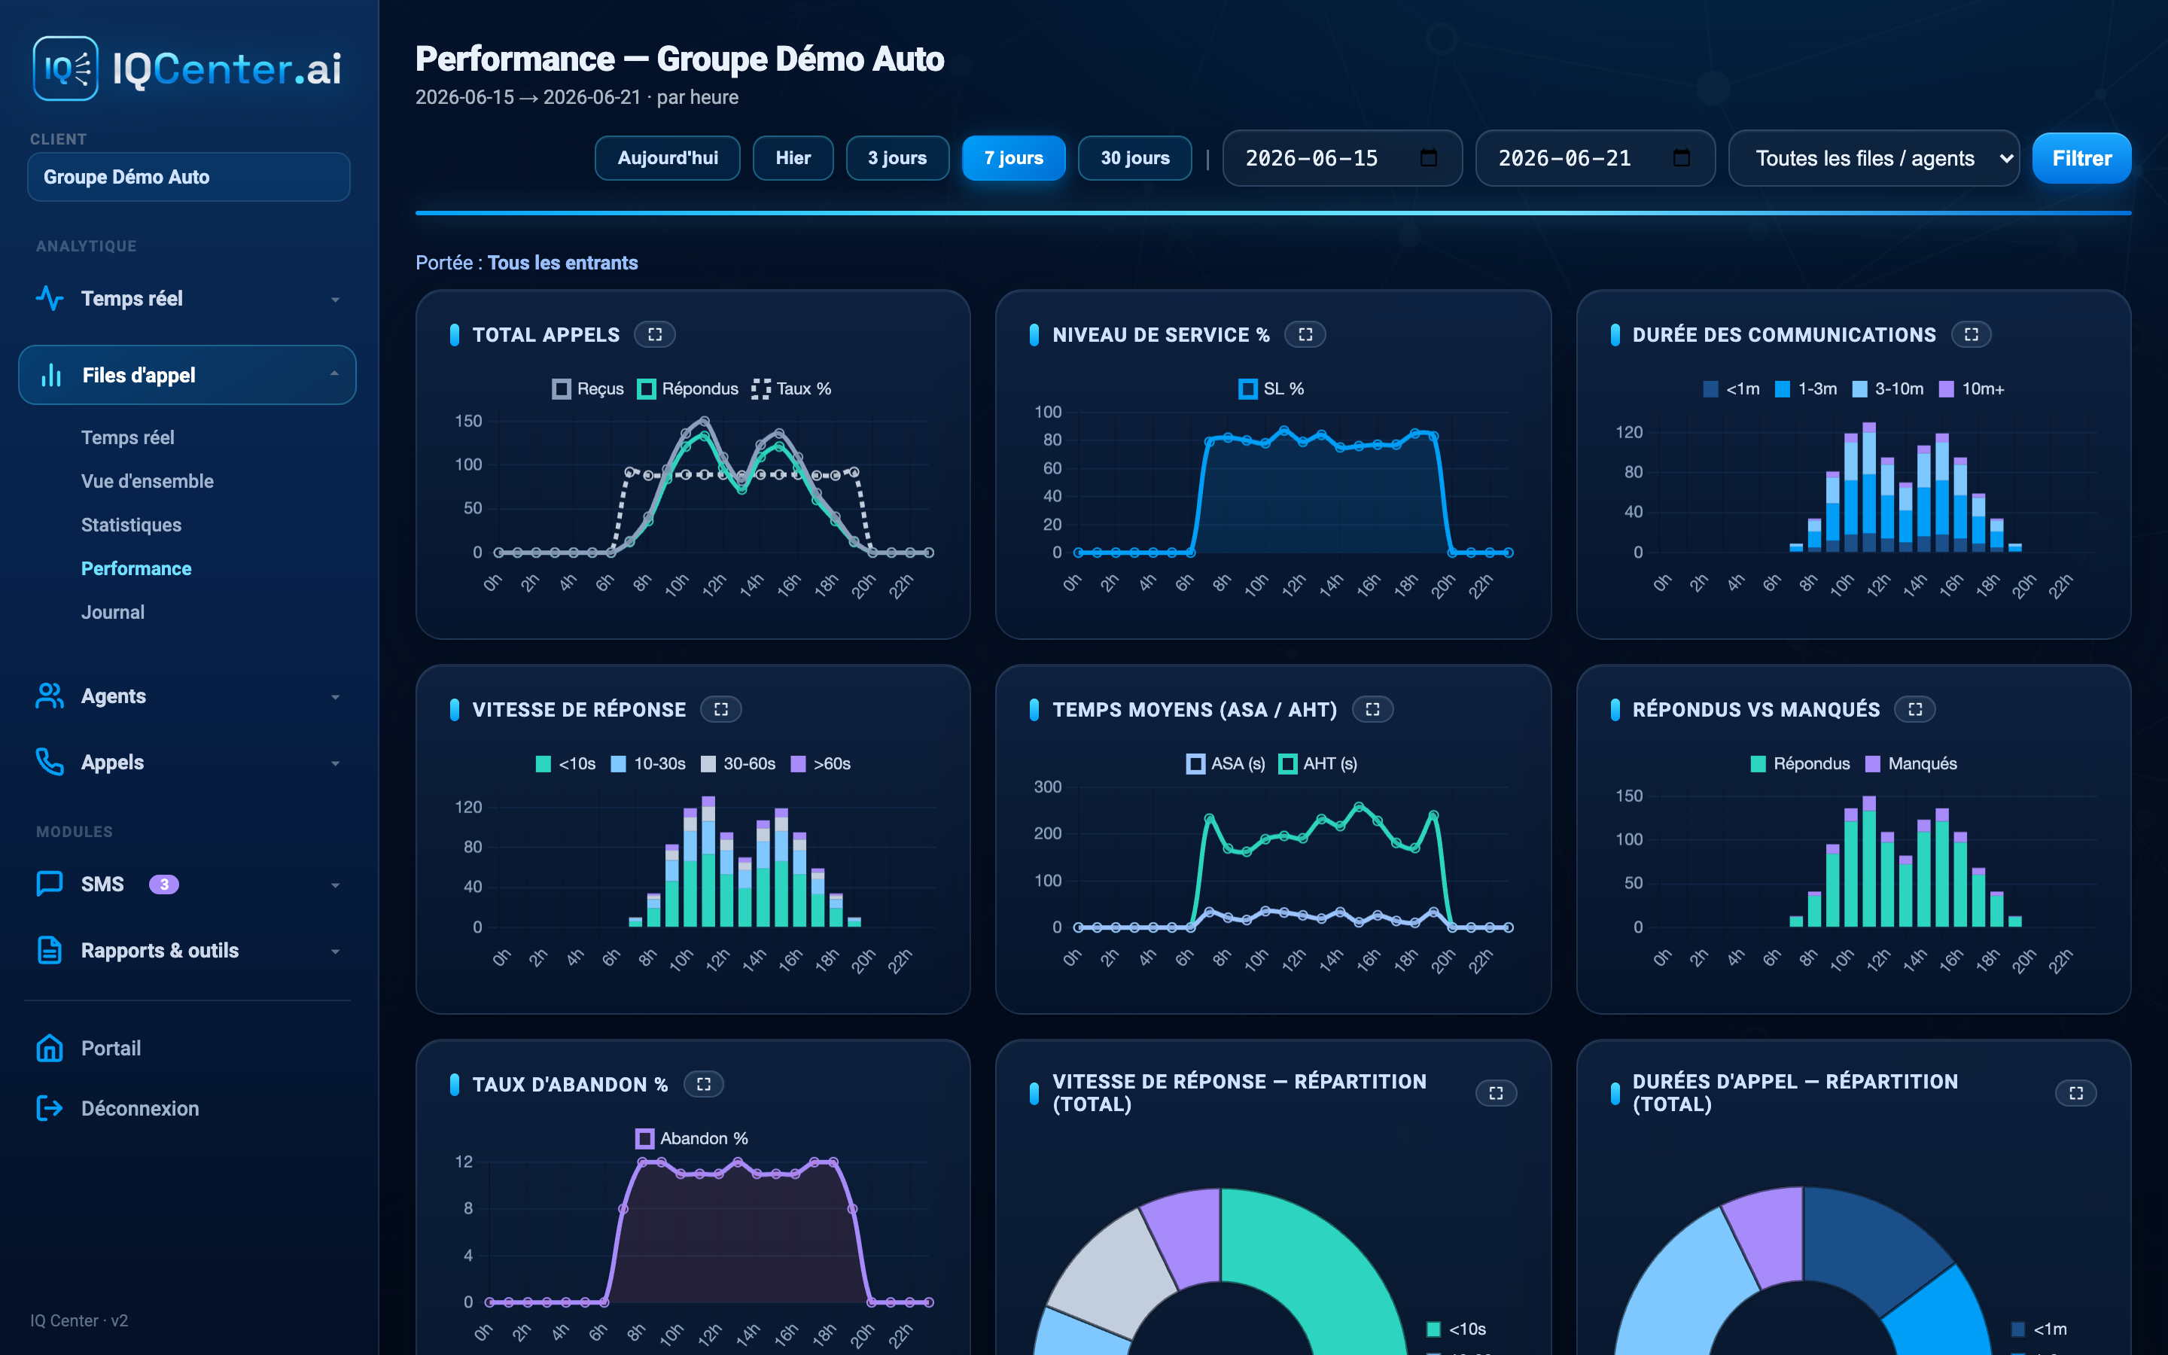This screenshot has height=1355, width=2168.
Task: Expand Durées d'Appel Répartition chart fullscreen
Action: pos(2075,1093)
